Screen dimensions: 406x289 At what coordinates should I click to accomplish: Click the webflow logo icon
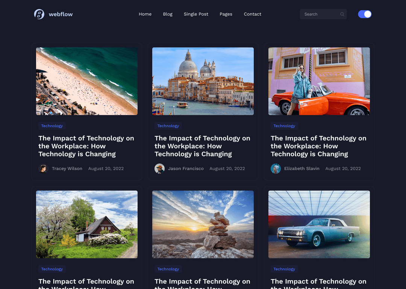pos(39,14)
